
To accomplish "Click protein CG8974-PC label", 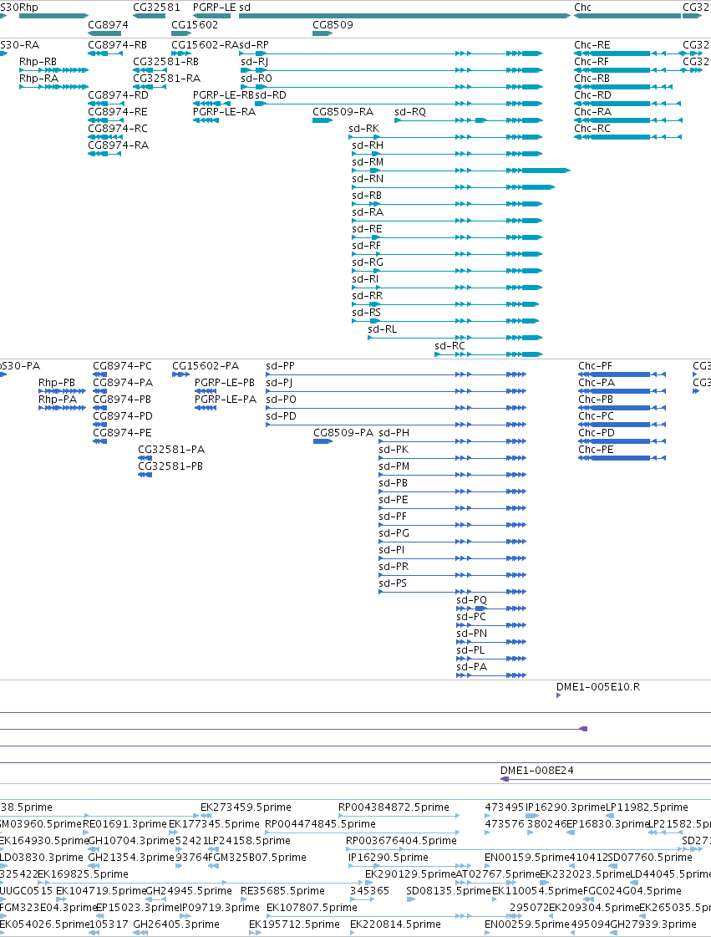I will [122, 366].
